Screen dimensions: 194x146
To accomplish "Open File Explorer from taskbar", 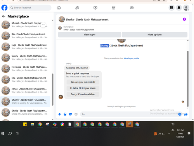I will pyautogui.click(x=32, y=124).
